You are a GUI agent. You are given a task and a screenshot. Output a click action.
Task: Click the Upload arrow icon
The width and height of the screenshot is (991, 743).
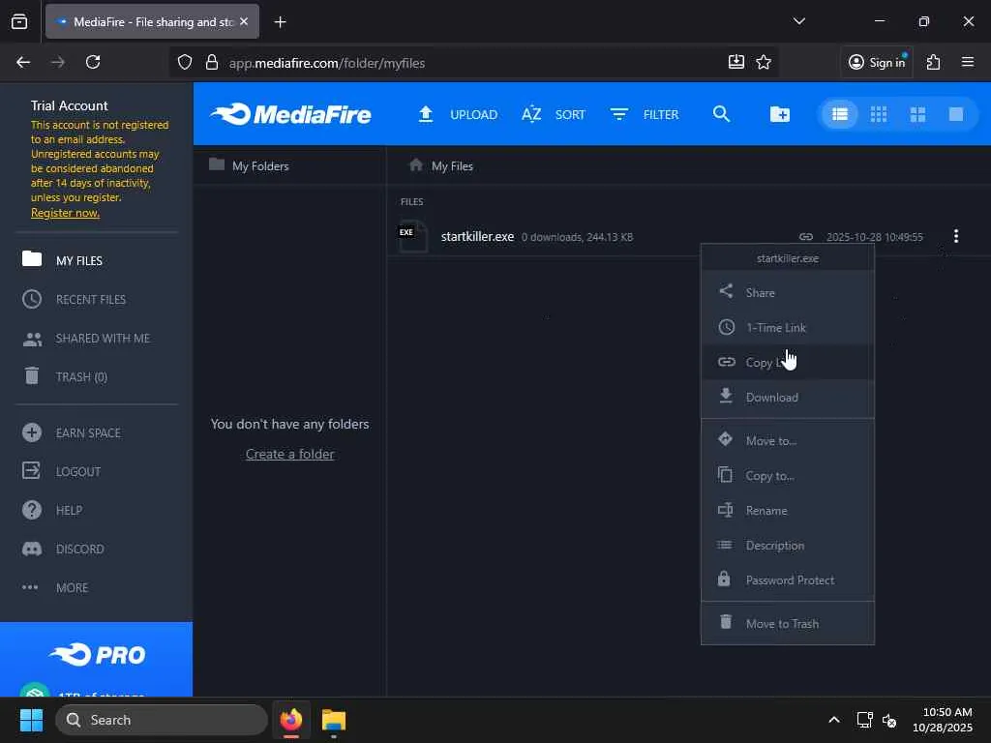point(426,114)
